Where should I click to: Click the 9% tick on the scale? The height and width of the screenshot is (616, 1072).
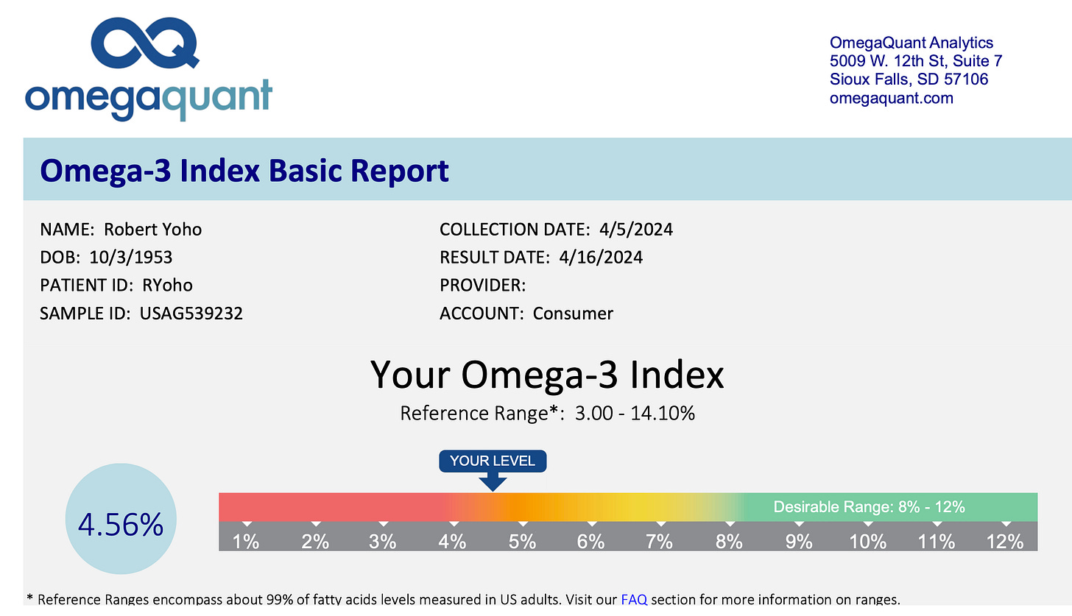(x=799, y=541)
